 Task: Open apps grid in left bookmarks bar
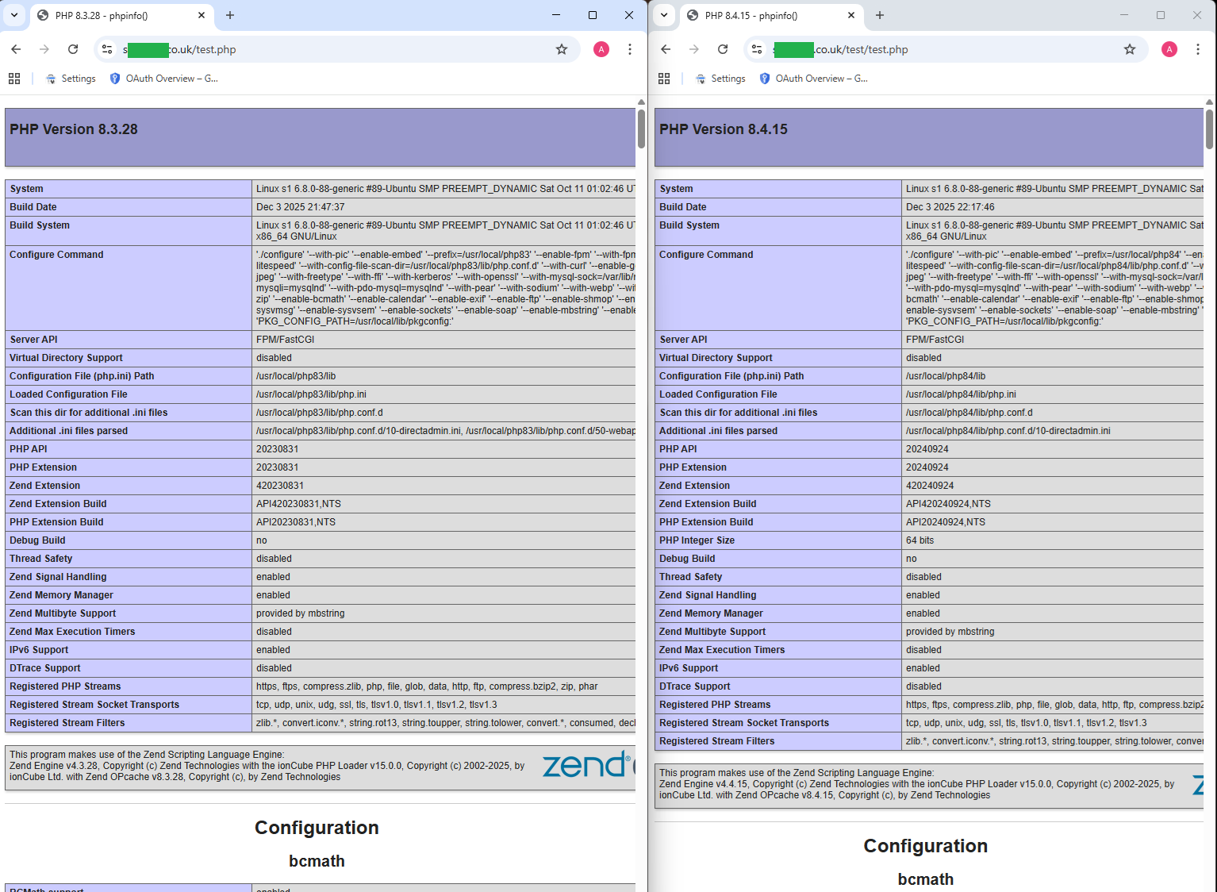[14, 79]
